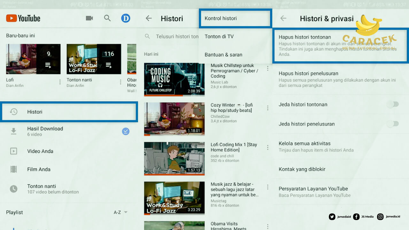Click the Telusuri histori search field
Viewport: 409px width, 230px height.
tap(177, 36)
